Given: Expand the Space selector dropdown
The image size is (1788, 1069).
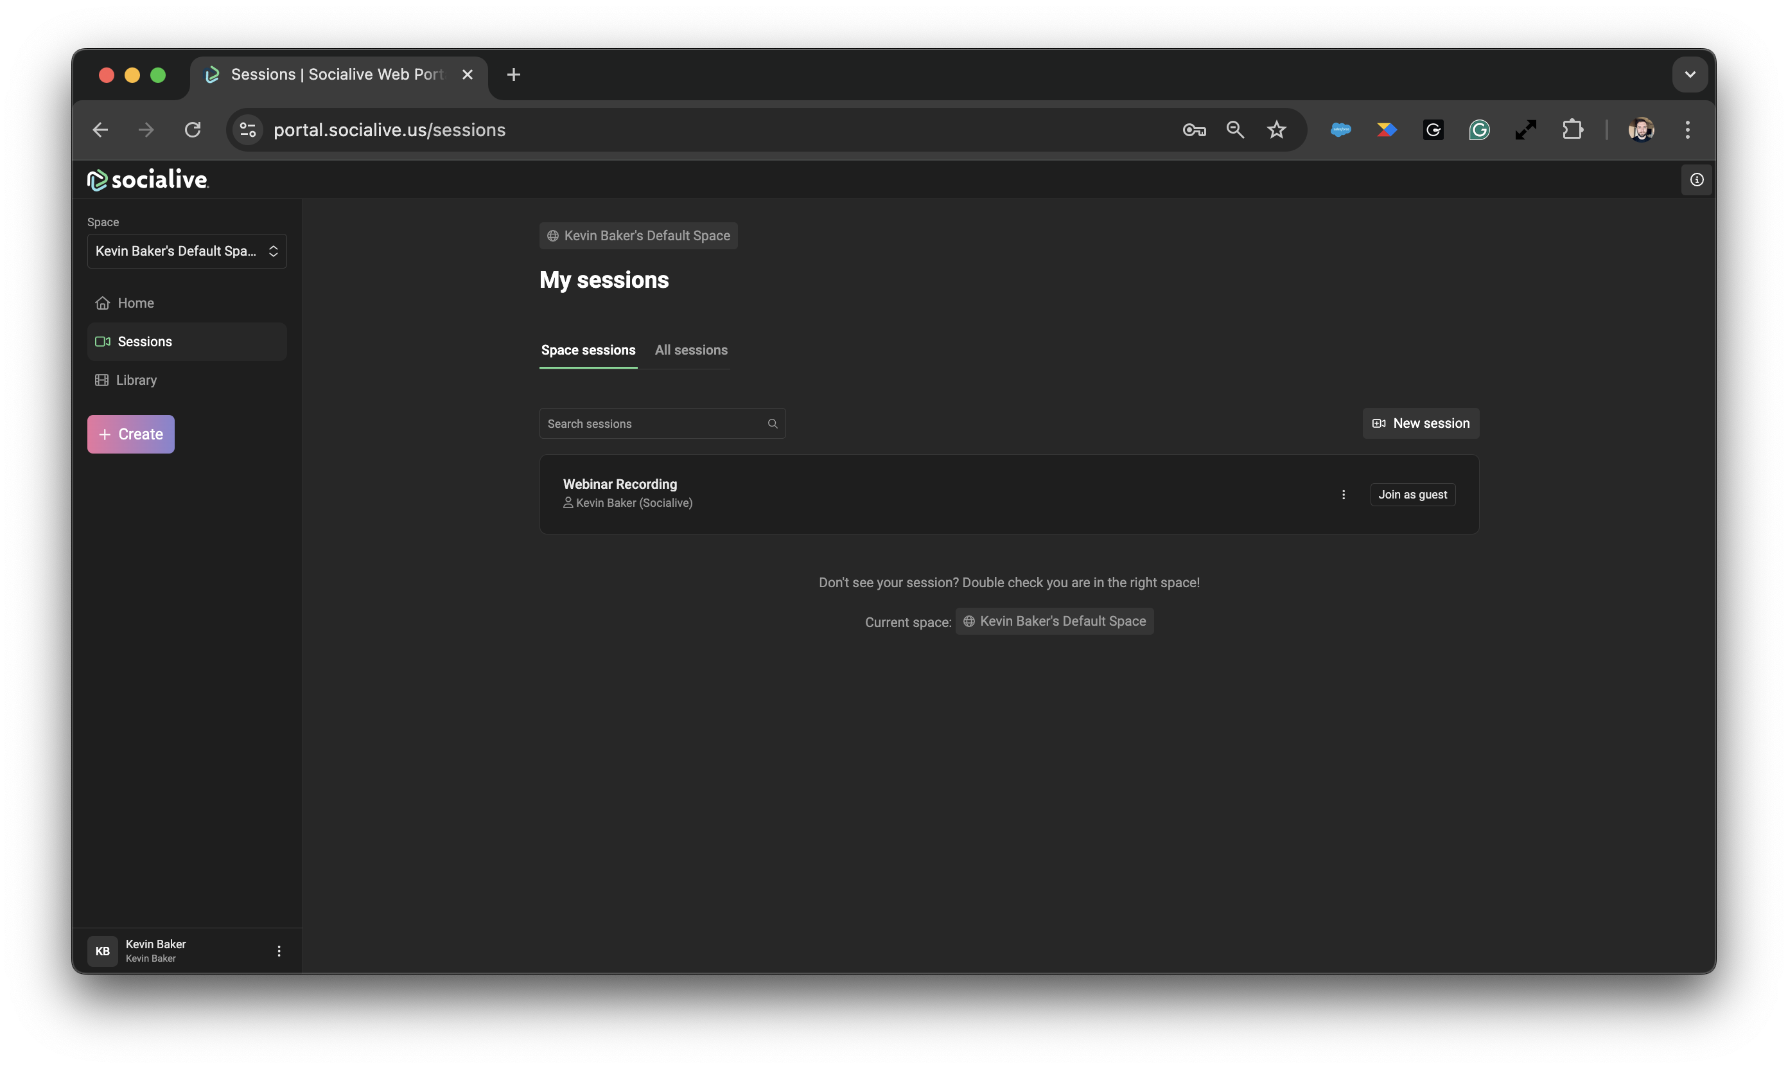Looking at the screenshot, I should tap(188, 251).
